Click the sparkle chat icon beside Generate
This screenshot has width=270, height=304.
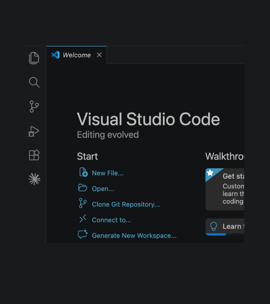click(83, 234)
